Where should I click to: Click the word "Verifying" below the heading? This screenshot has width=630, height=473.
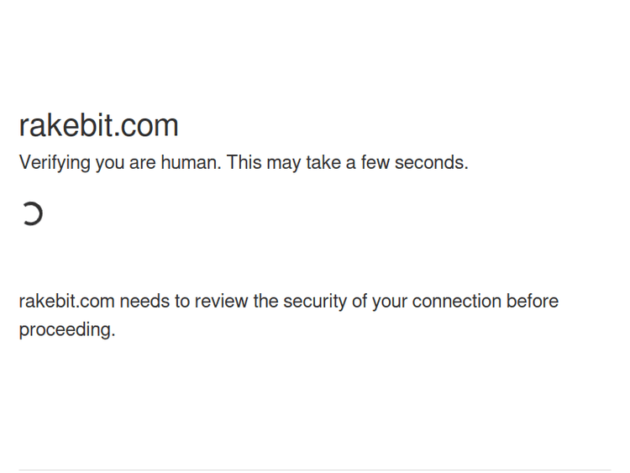pos(55,163)
